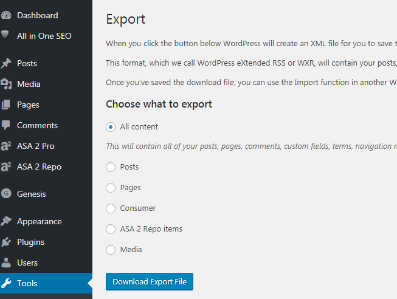397x299 pixels.
Task: Open the ASA 2 Pro menu
Action: (36, 146)
